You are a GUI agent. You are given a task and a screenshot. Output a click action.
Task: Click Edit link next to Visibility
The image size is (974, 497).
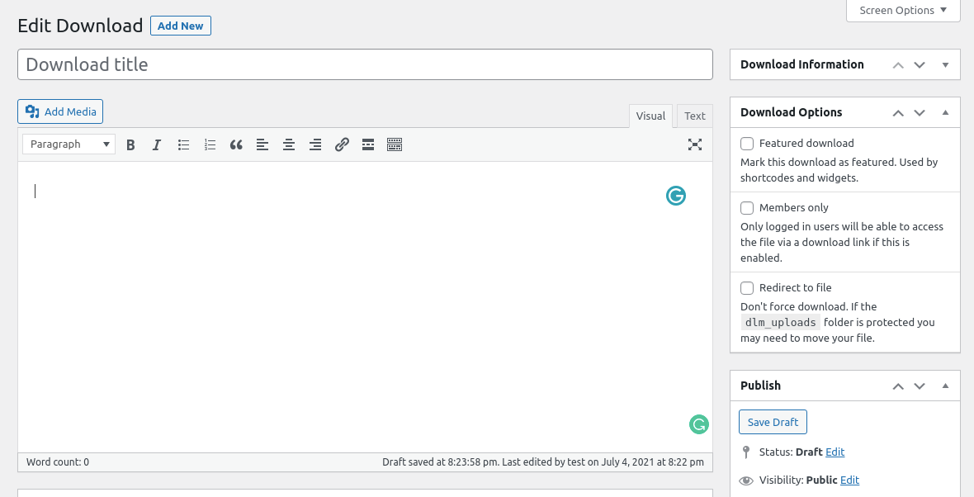coord(849,480)
